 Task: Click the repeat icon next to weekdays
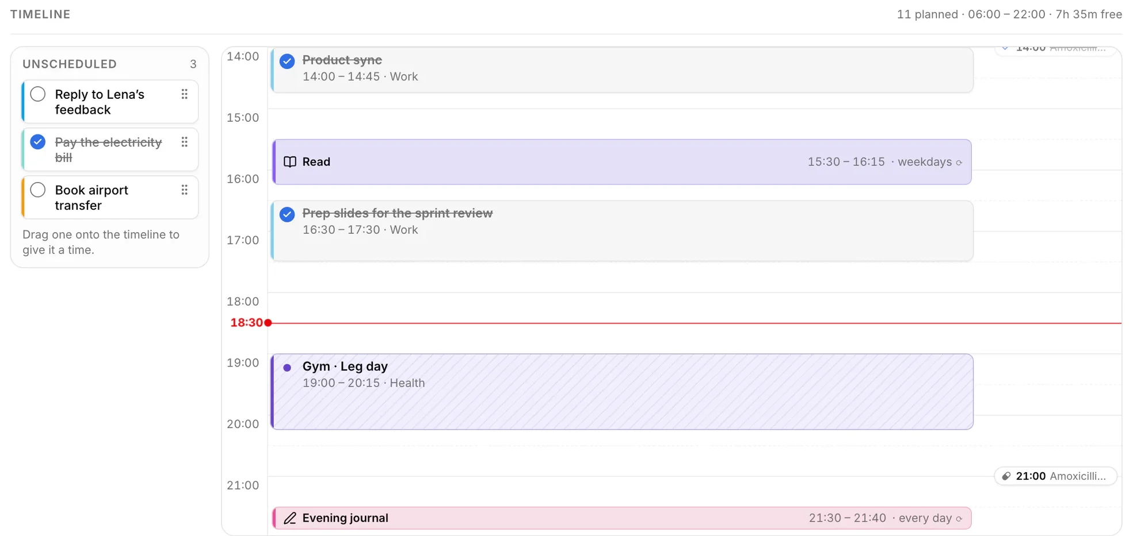pos(959,163)
